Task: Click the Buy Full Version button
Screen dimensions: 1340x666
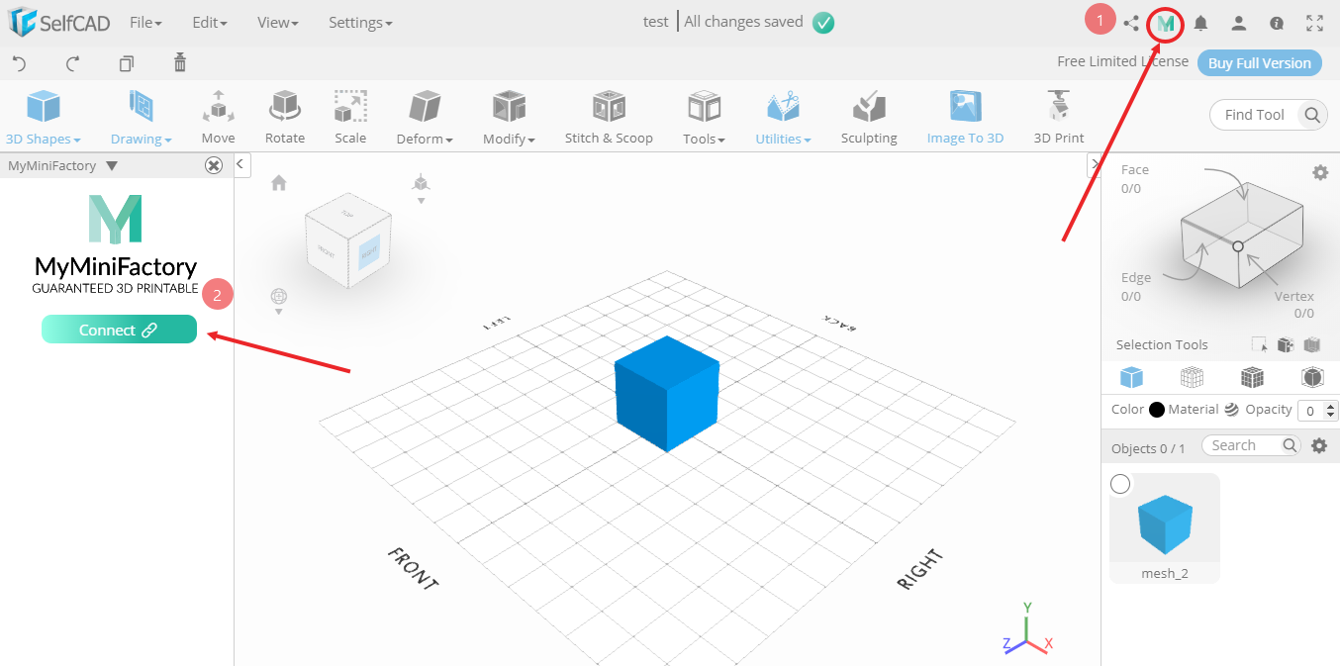Action: click(x=1259, y=62)
